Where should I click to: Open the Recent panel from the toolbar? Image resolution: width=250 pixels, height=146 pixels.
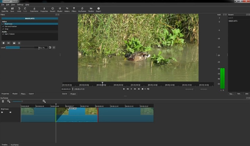click(53, 9)
